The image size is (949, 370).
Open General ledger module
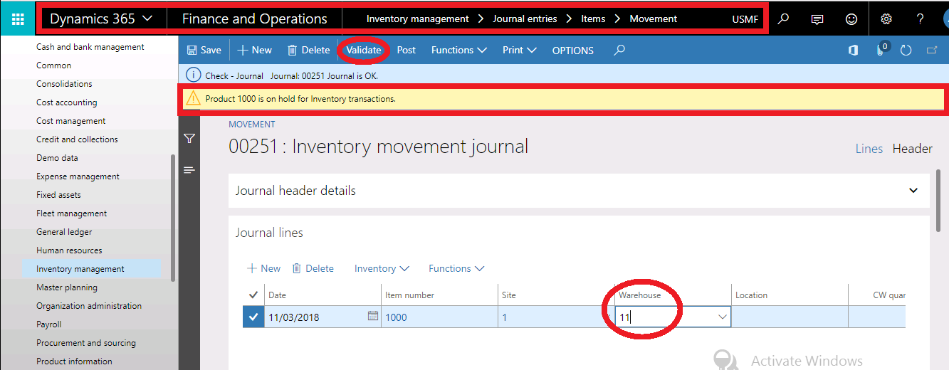point(64,232)
